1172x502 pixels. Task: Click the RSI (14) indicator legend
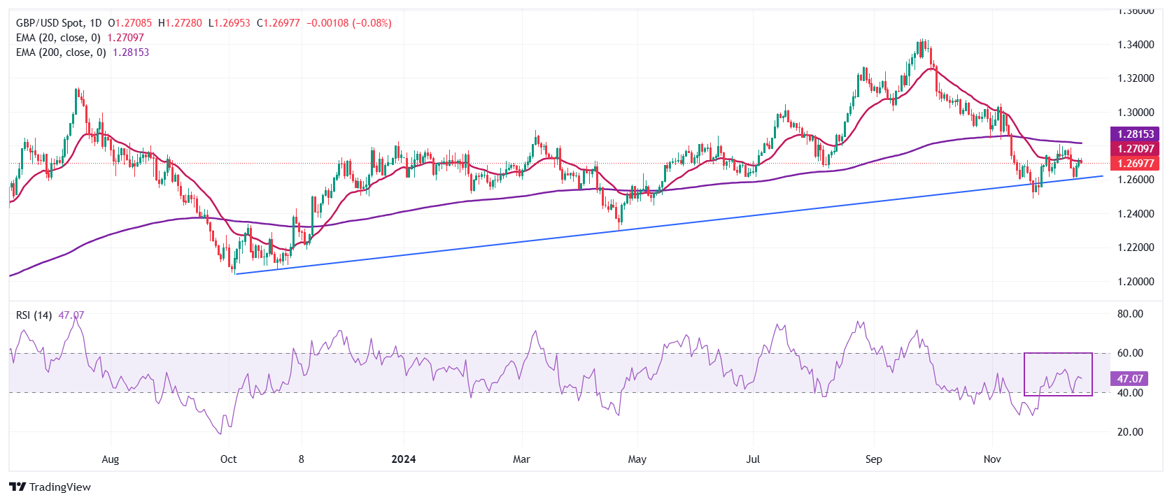tap(34, 315)
